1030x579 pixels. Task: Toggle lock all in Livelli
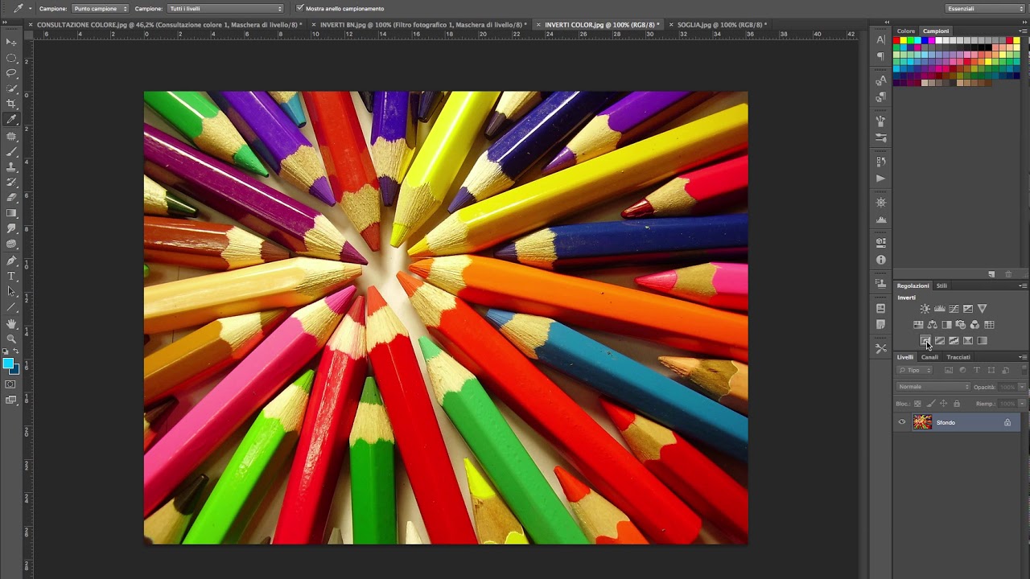[957, 404]
